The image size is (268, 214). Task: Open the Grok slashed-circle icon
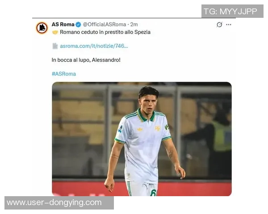click(x=219, y=25)
